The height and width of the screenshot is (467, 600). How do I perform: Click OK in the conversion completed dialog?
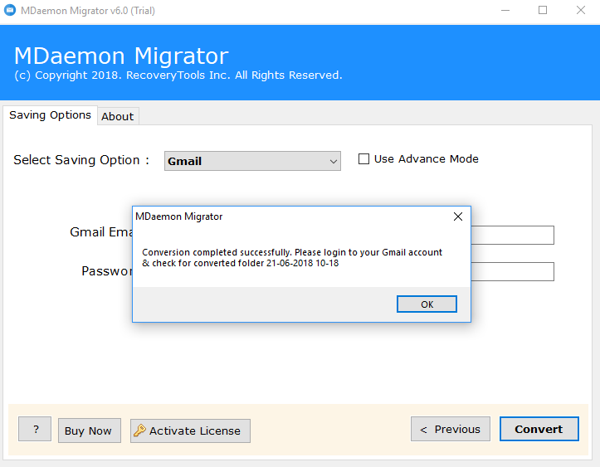[x=427, y=304]
